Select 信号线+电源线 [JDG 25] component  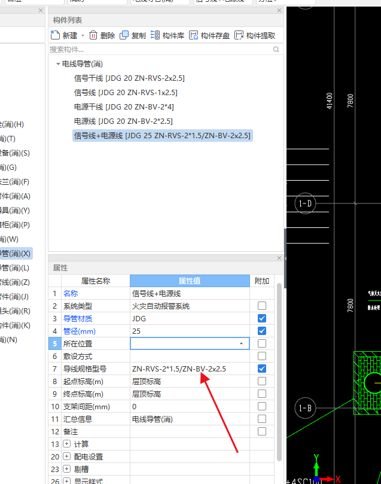click(162, 135)
